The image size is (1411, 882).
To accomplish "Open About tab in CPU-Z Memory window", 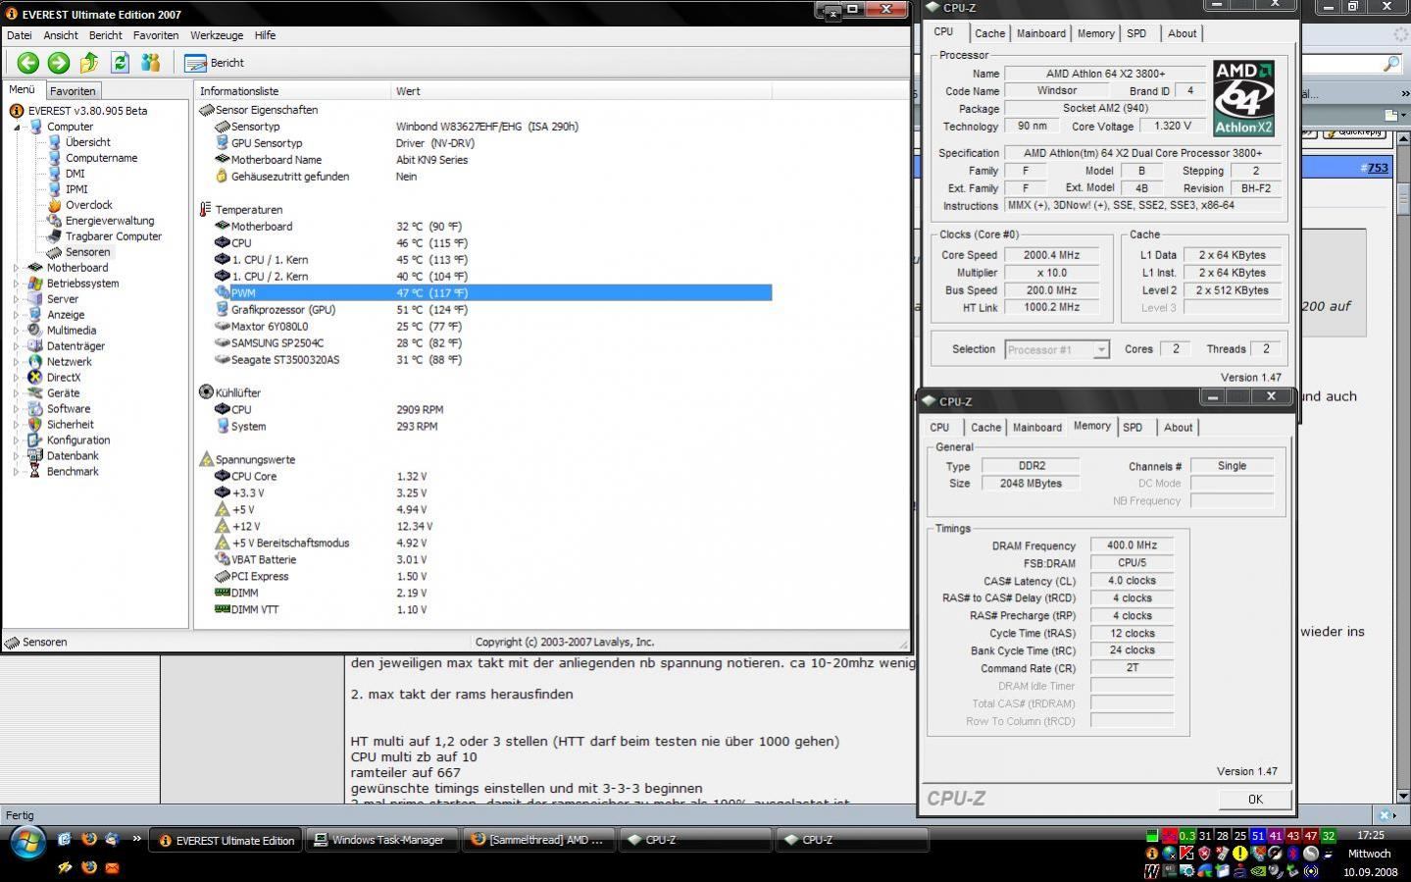I will [1178, 428].
